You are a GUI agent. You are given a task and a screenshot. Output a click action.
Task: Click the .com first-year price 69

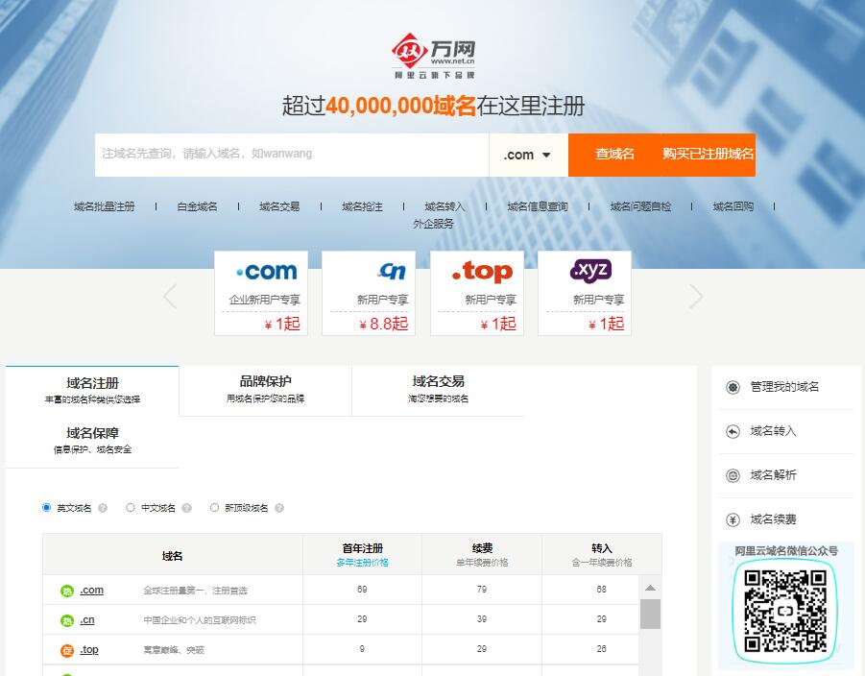[362, 590]
